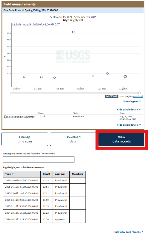Image resolution: width=148 pixels, height=234 pixels.
Task: Click result value 12.19 in table
Action: 46,206
